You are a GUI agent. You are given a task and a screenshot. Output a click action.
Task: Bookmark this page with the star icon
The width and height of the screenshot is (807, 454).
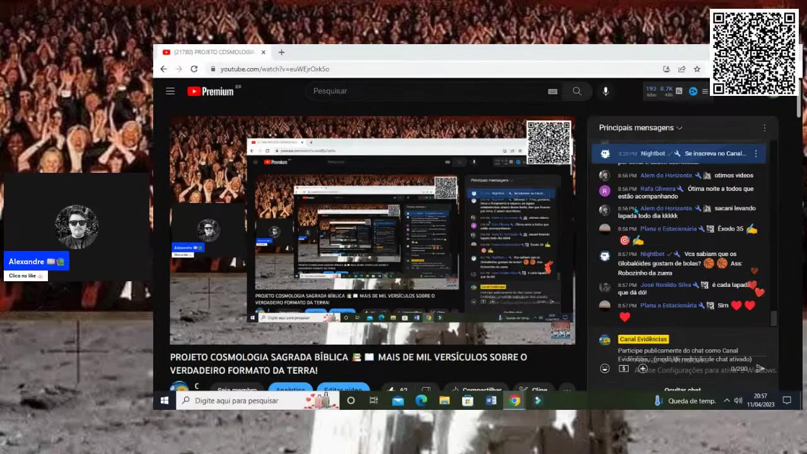697,69
